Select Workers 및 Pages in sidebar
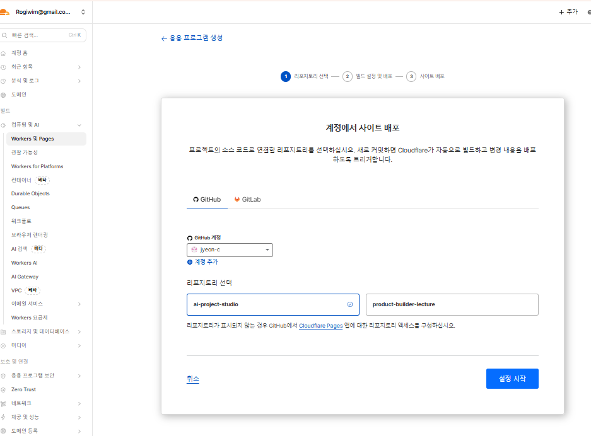Image resolution: width=591 pixels, height=436 pixels. (x=46, y=139)
